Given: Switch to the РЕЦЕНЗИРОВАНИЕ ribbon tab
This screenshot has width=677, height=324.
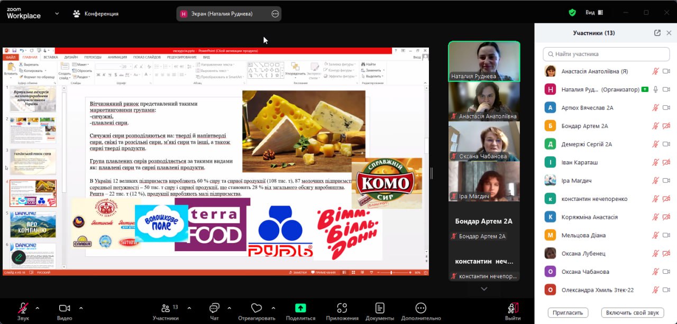Looking at the screenshot, I should (x=181, y=57).
